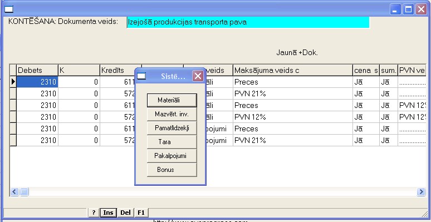Click the sixth row selector box
This screenshot has width=431, height=222.
13,140
